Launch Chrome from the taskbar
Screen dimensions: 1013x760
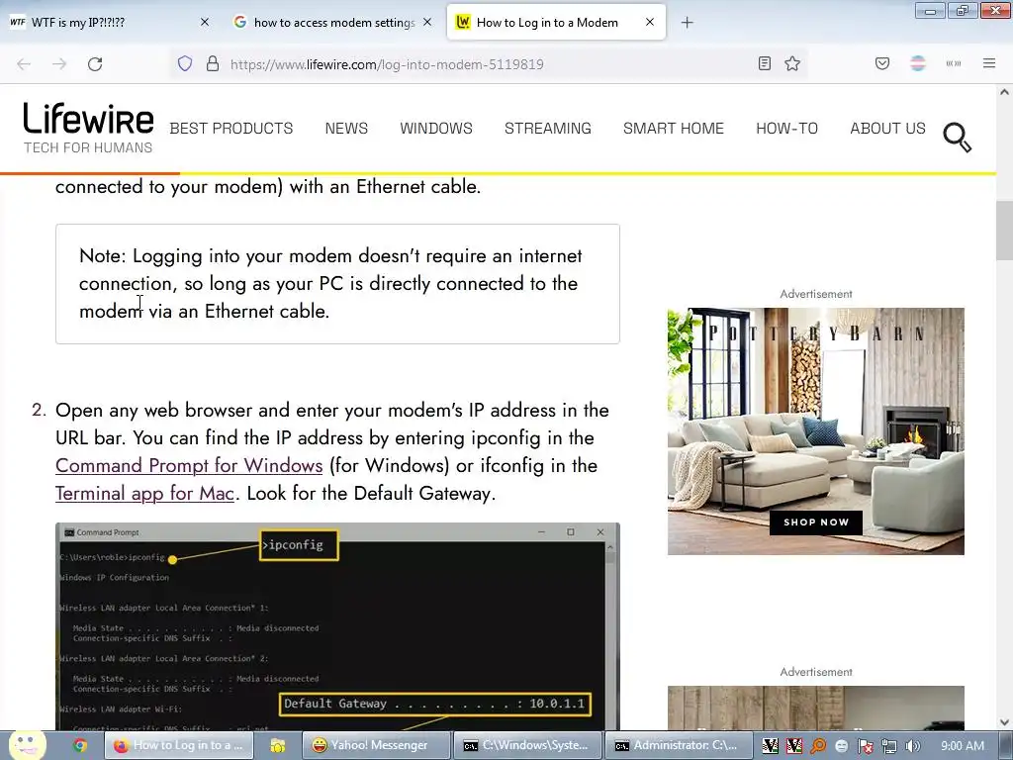click(79, 746)
